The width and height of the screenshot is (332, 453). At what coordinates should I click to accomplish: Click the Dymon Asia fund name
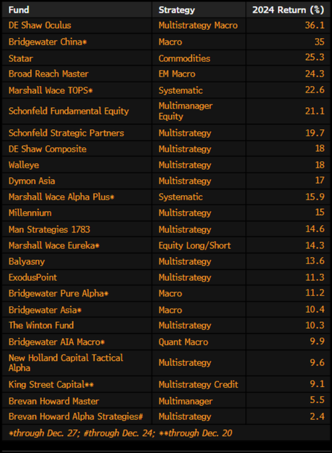pyautogui.click(x=32, y=181)
